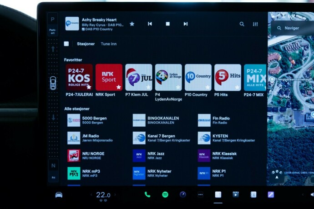The width and height of the screenshot is (314, 209).
Task: Play P10 Country favorite tile
Action: click(198, 77)
